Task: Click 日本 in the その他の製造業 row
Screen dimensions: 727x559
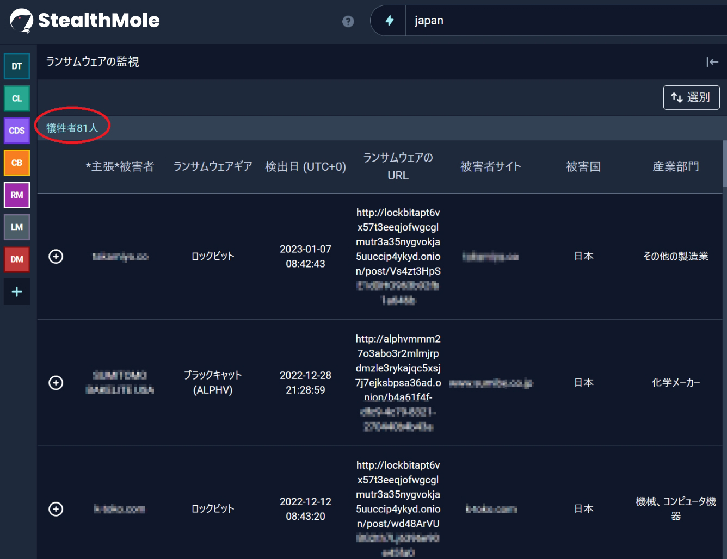Action: pyautogui.click(x=583, y=256)
